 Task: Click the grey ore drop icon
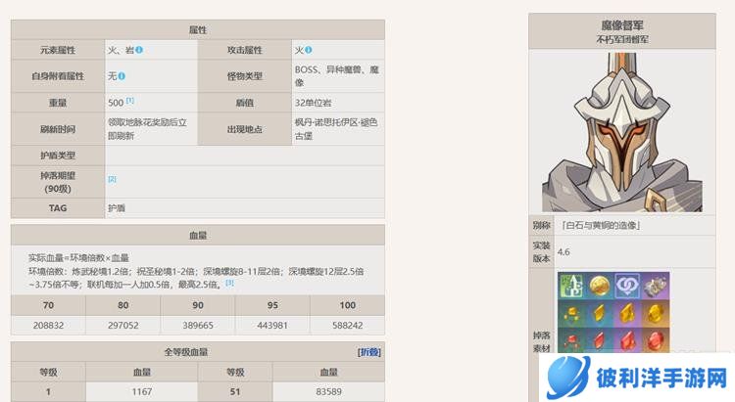point(655,287)
